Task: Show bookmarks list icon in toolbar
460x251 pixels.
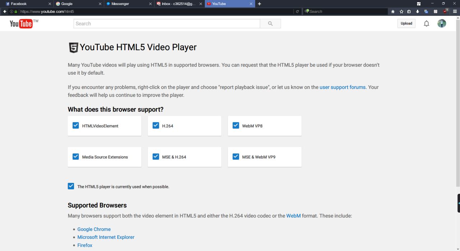Action: tap(409, 11)
